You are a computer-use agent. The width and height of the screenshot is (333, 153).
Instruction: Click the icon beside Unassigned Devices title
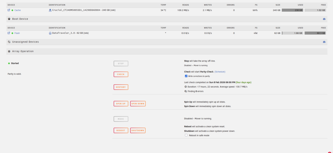pyautogui.click(x=9, y=42)
